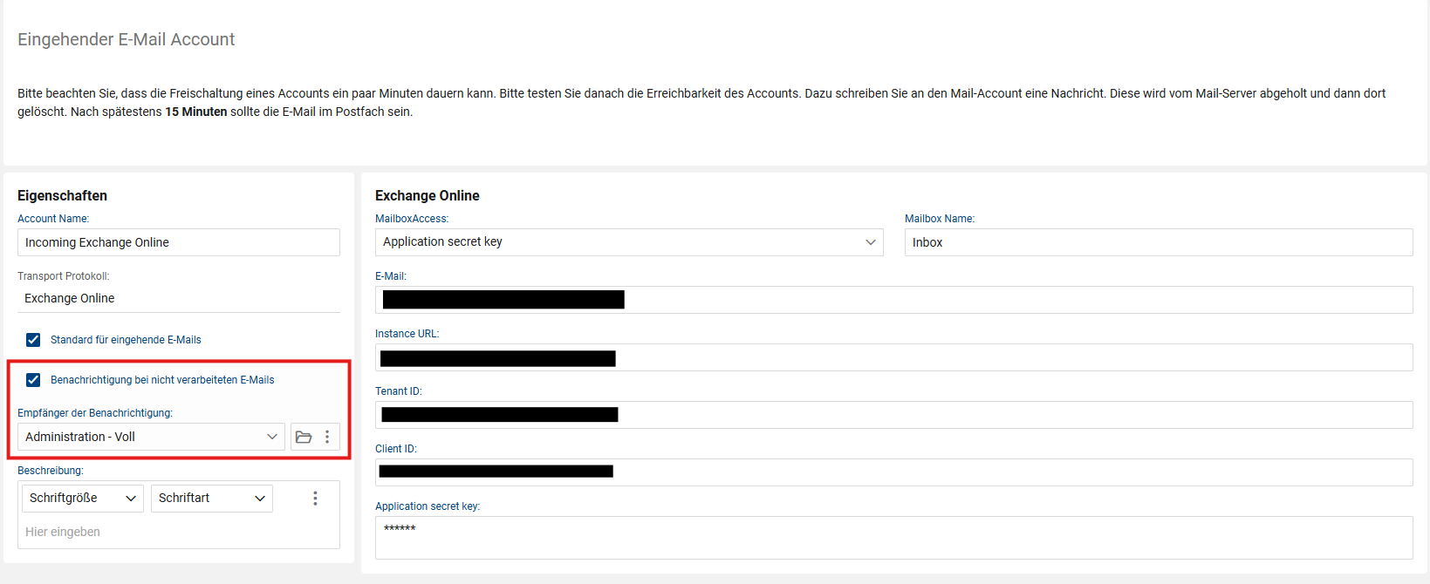1430x584 pixels.
Task: Click the Instance URL input field
Action: point(894,357)
